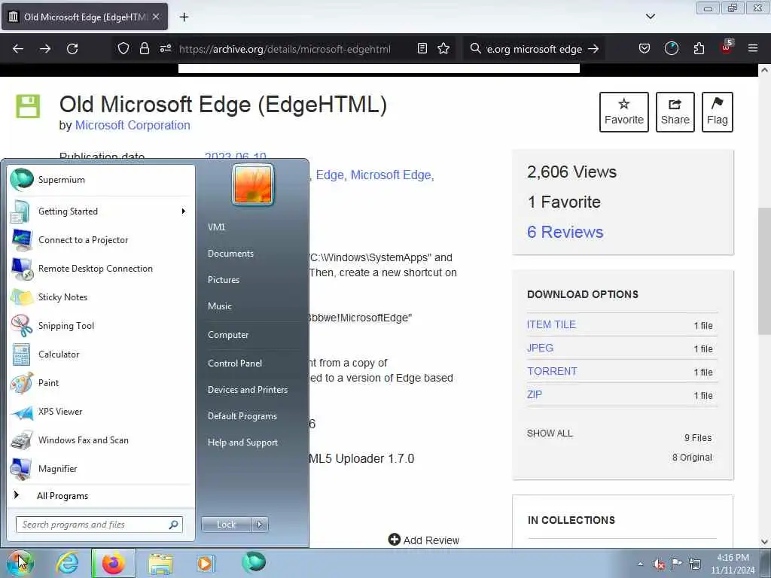The width and height of the screenshot is (771, 578).
Task: Launch Paint from Start menu
Action: click(101, 383)
